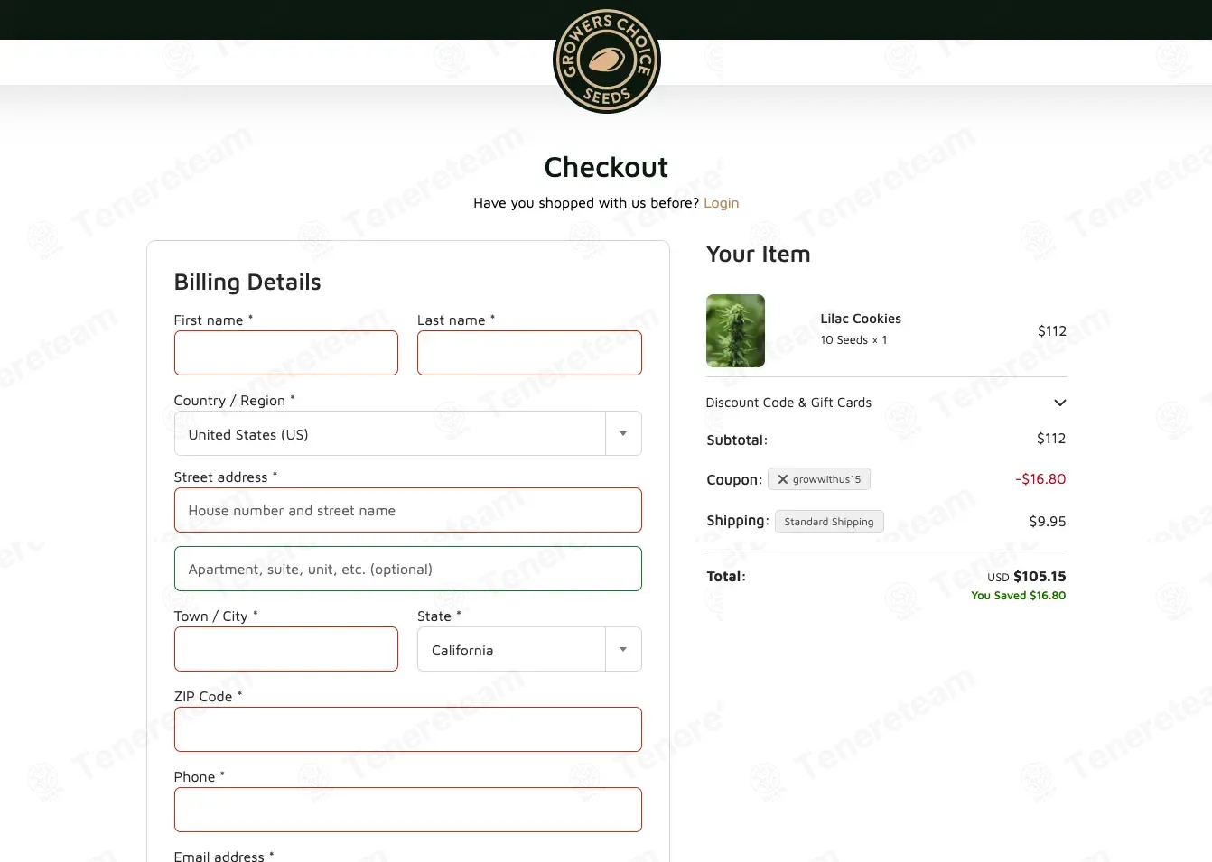Screen dimensions: 1212x862
Task: Focus the Phone field
Action: pos(407,810)
